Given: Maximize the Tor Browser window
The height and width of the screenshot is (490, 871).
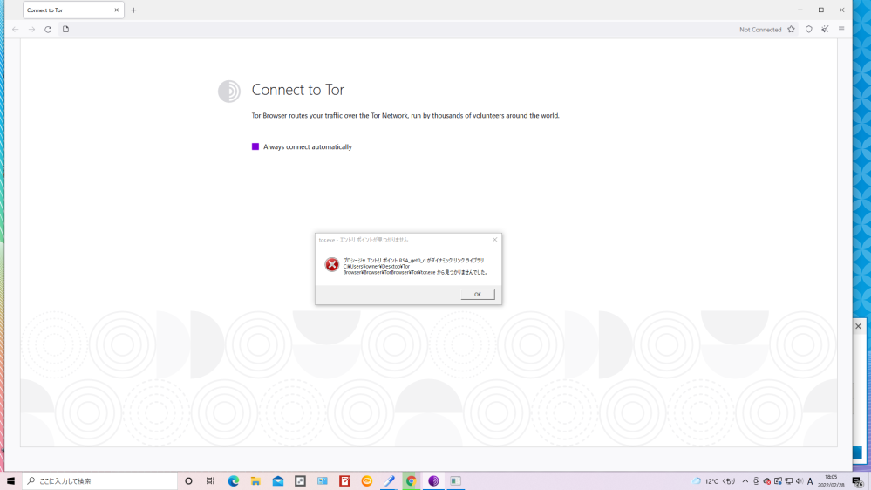Looking at the screenshot, I should coord(821,10).
